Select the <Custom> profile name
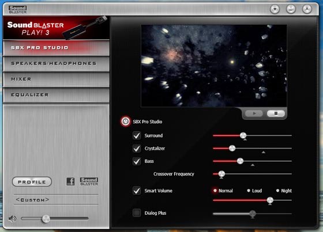This screenshot has width=323, height=232. click(x=32, y=200)
